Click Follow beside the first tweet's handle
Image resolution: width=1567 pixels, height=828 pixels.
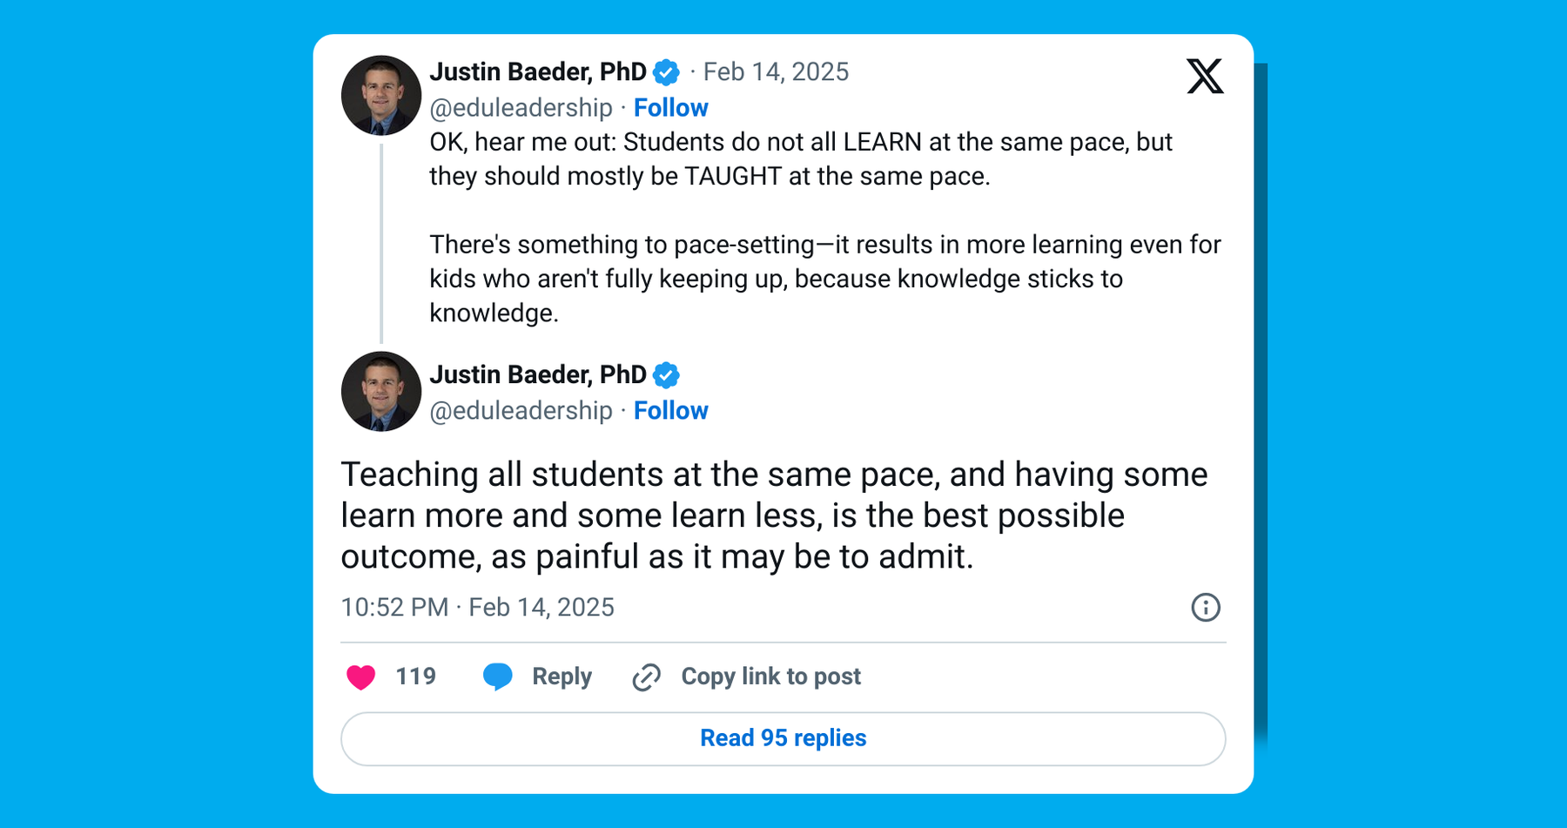click(x=670, y=108)
